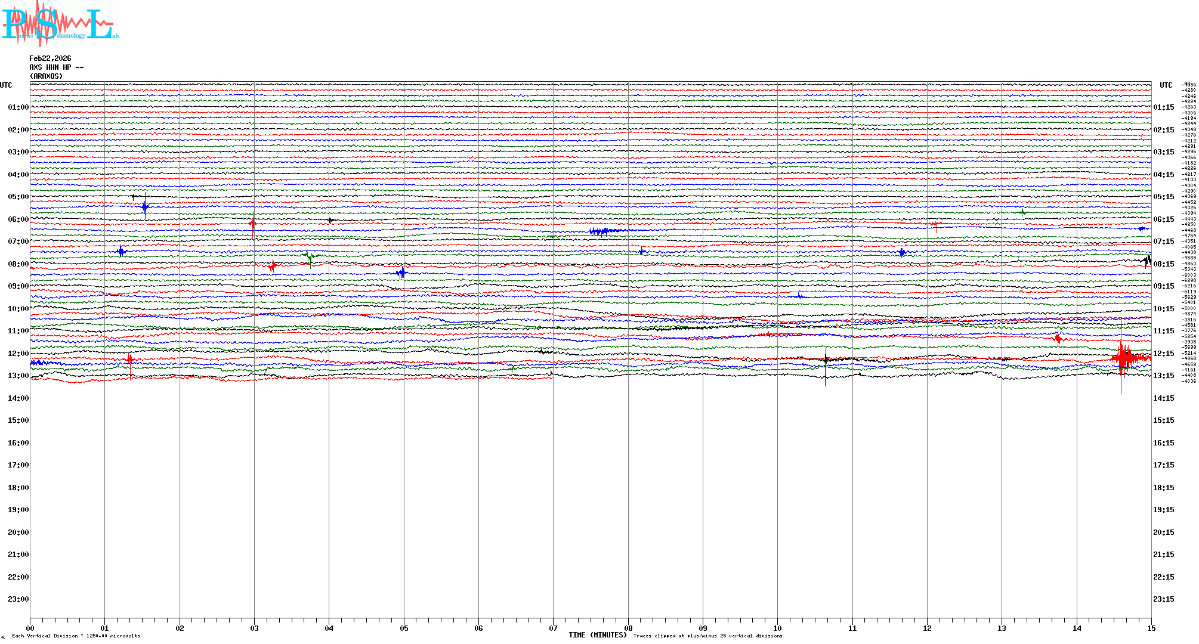The width and height of the screenshot is (1199, 644).
Task: Click the 23:00 hour label on left axis
Action: click(18, 599)
